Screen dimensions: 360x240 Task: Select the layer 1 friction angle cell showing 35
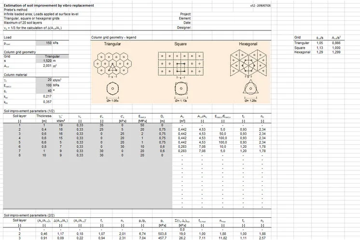point(102,125)
